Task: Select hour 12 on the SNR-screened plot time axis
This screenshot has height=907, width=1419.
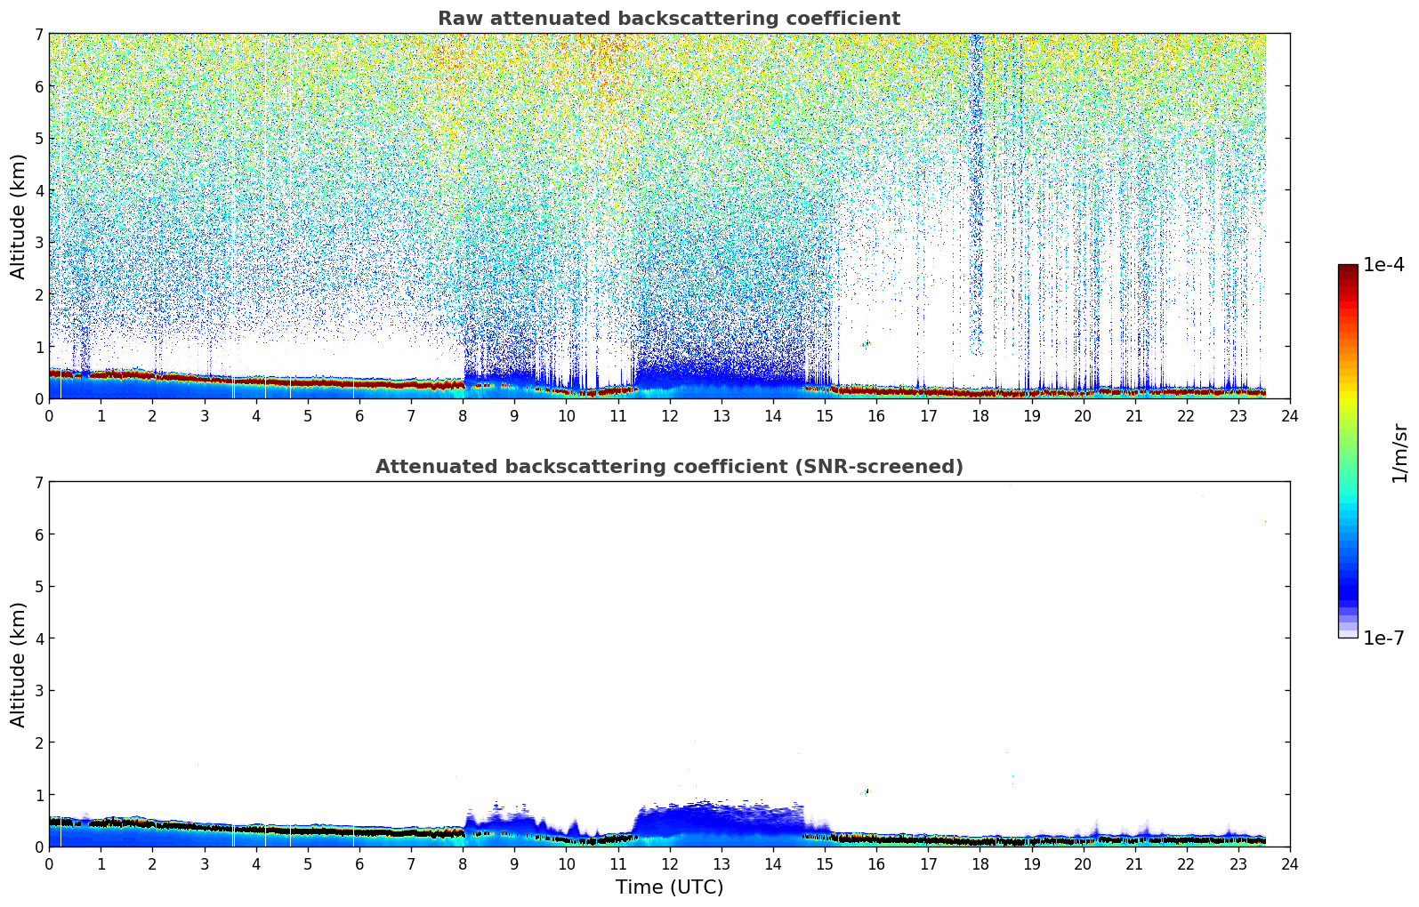Action: click(x=670, y=863)
